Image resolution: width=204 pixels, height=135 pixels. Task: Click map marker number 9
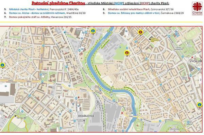[x=2, y=65]
